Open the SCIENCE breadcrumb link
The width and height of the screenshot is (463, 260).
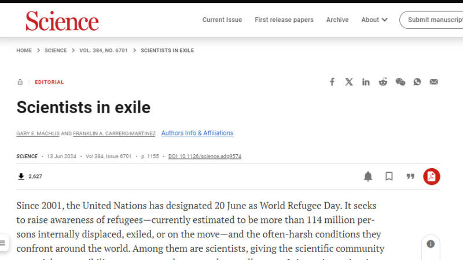tap(56, 50)
